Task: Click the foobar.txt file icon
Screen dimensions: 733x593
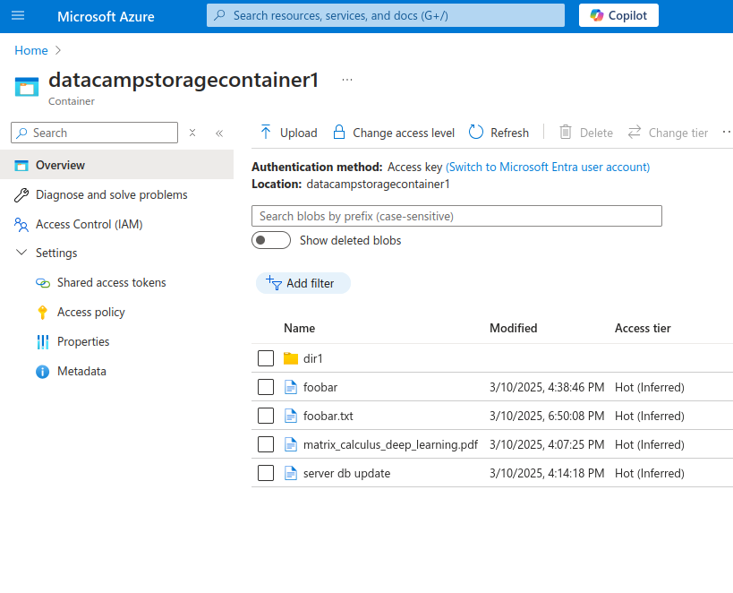Action: tap(291, 416)
